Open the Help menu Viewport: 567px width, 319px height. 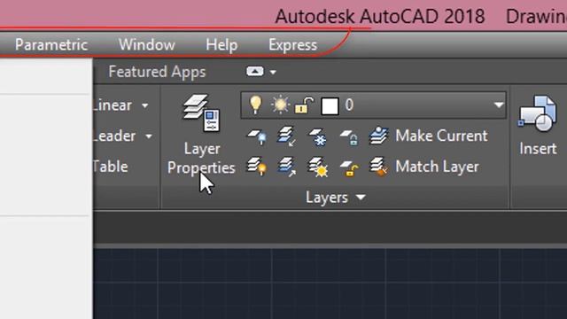click(221, 45)
